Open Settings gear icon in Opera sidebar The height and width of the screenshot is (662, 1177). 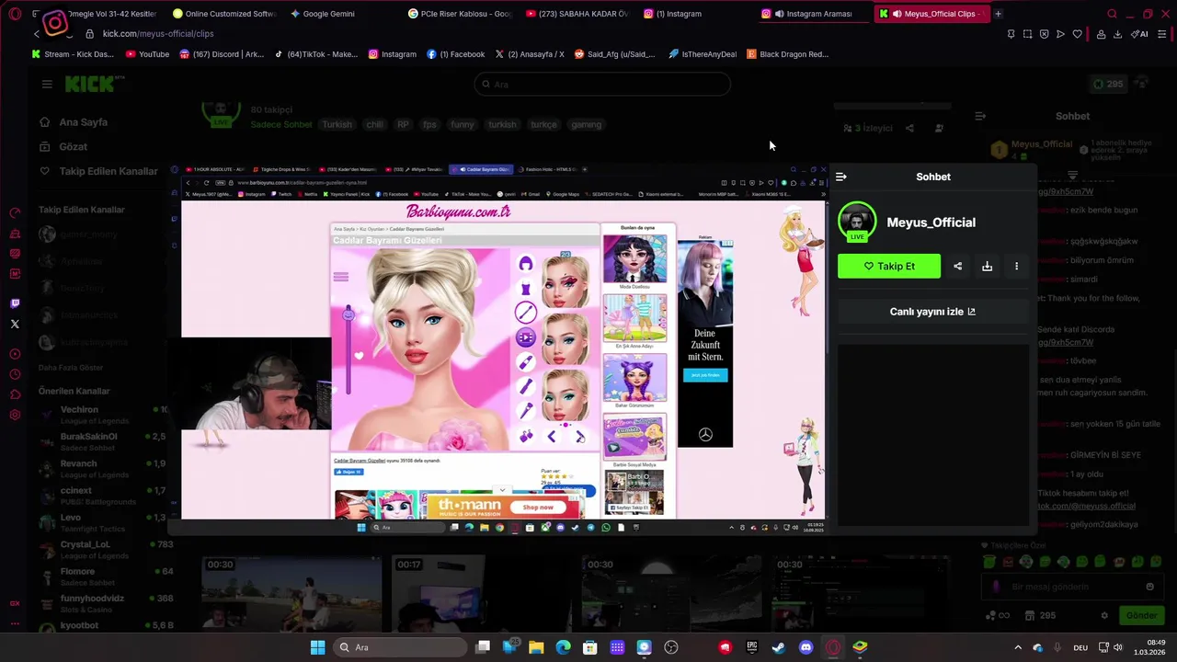click(15, 415)
